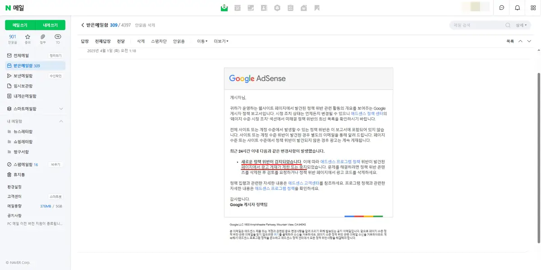This screenshot has height=270, width=541.
Task: Open the Naver Mail home icon
Action: (224, 8)
